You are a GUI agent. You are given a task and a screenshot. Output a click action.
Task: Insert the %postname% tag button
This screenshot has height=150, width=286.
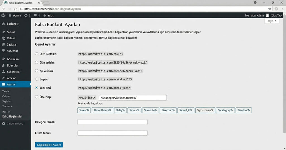[x=205, y=110]
